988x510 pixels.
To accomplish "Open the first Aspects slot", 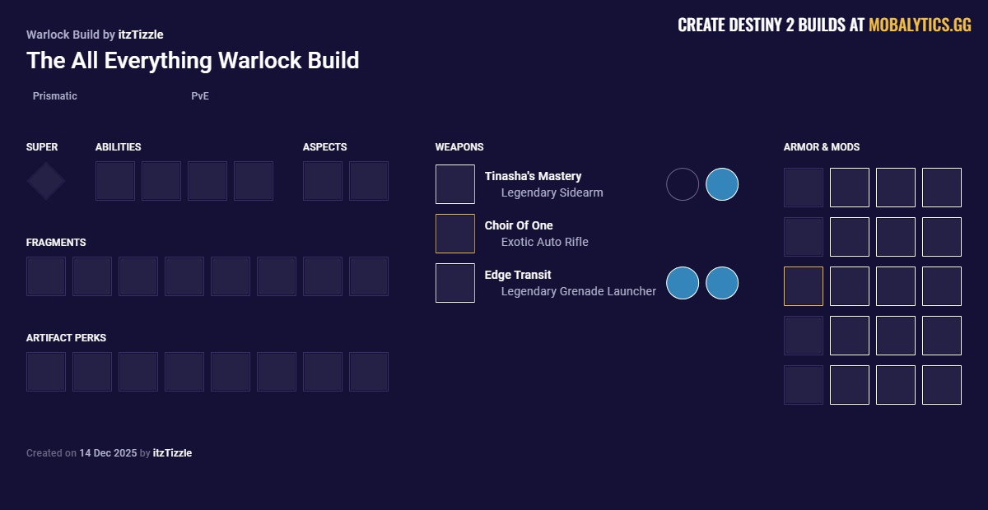I will 323,181.
